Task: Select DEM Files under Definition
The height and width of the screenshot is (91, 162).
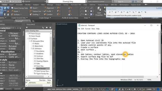Action: 40,58
